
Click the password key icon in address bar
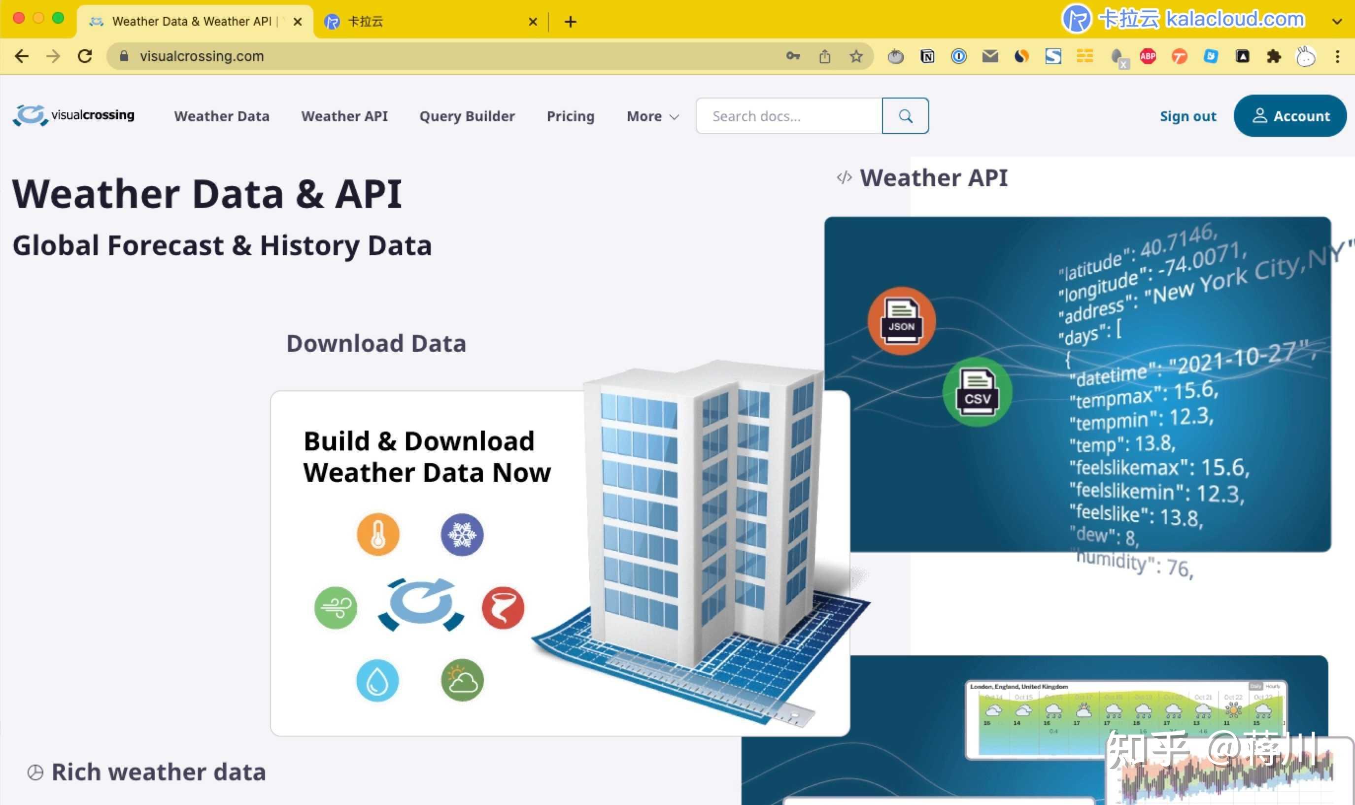pyautogui.click(x=793, y=56)
